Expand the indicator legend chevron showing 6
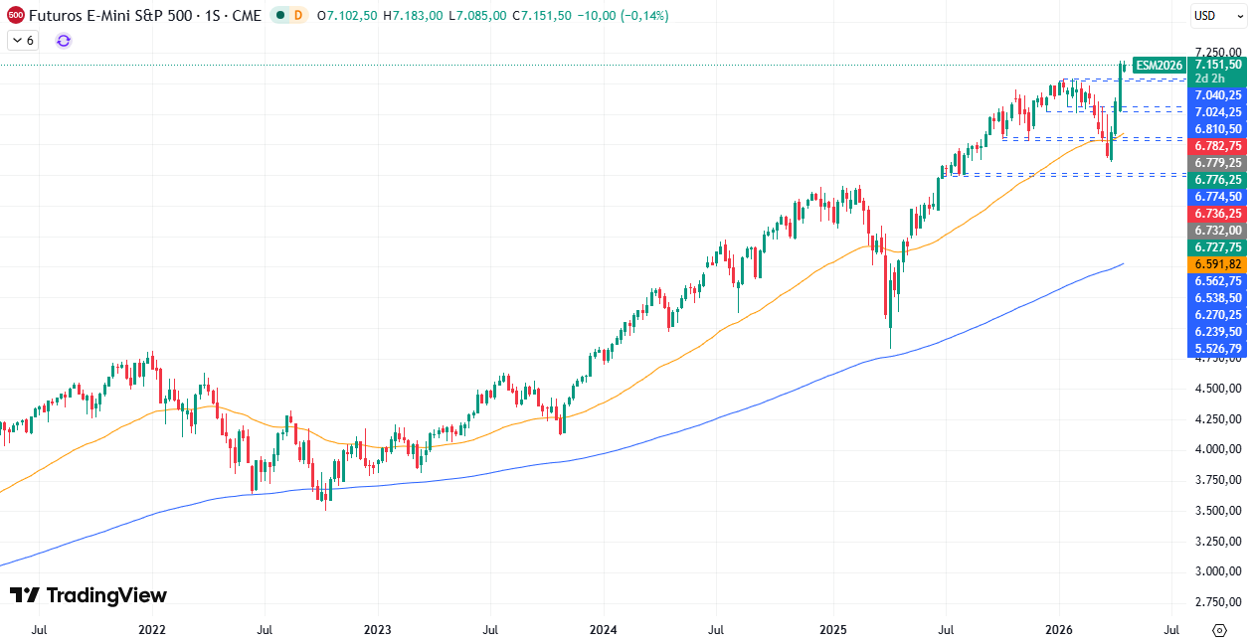This screenshot has height=643, width=1251. 23,41
